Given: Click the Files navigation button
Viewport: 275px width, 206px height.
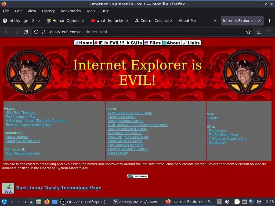Looking at the screenshot, I should [153, 43].
